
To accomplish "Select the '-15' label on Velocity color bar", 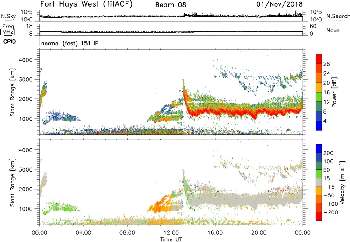I will tap(329, 187).
